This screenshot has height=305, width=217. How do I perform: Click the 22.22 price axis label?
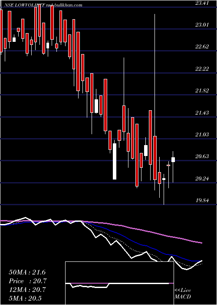tap(202, 69)
